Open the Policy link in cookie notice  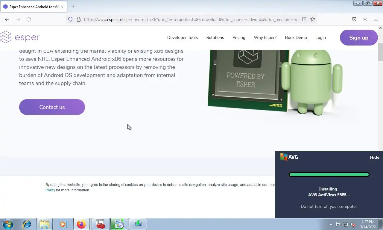coord(50,190)
